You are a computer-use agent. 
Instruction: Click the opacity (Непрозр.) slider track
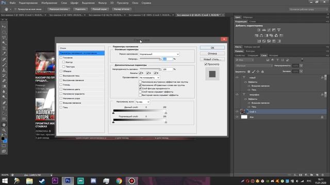pyautogui.click(x=151, y=59)
